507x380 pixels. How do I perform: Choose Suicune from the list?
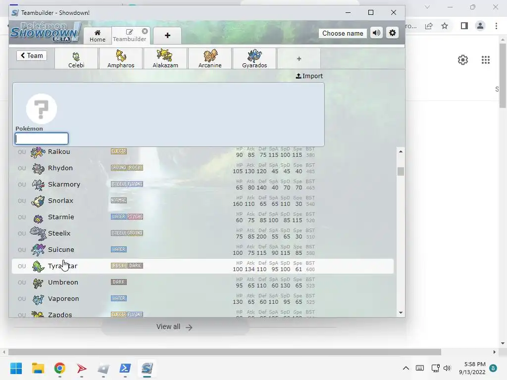[x=203, y=250]
